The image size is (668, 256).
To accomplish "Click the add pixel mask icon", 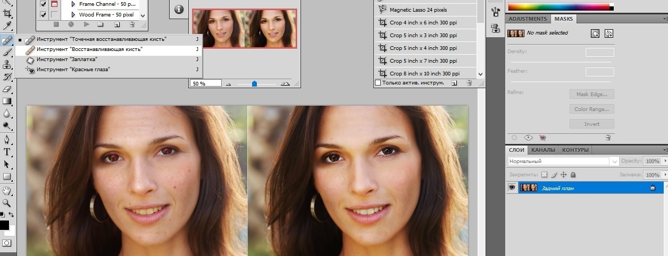I will pos(596,33).
